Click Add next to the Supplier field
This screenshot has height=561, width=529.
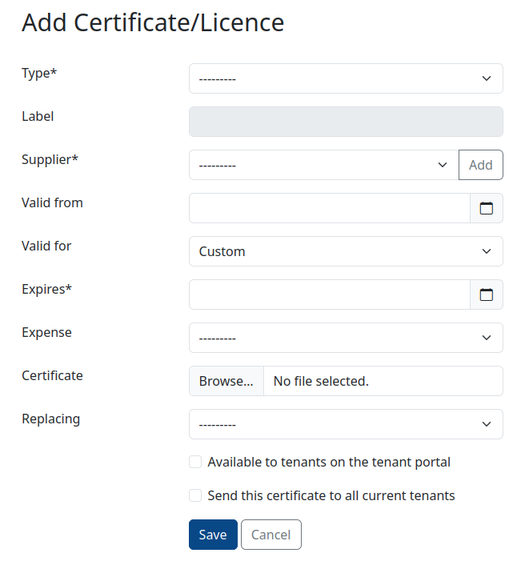(481, 165)
